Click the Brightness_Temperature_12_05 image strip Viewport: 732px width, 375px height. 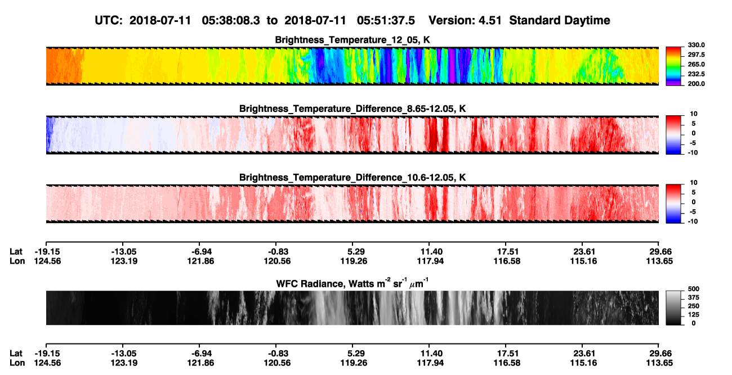point(352,66)
